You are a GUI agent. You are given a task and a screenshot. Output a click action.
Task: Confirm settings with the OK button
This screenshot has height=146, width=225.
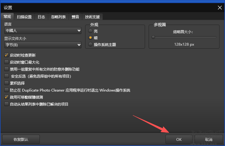pyautogui.click(x=179, y=139)
